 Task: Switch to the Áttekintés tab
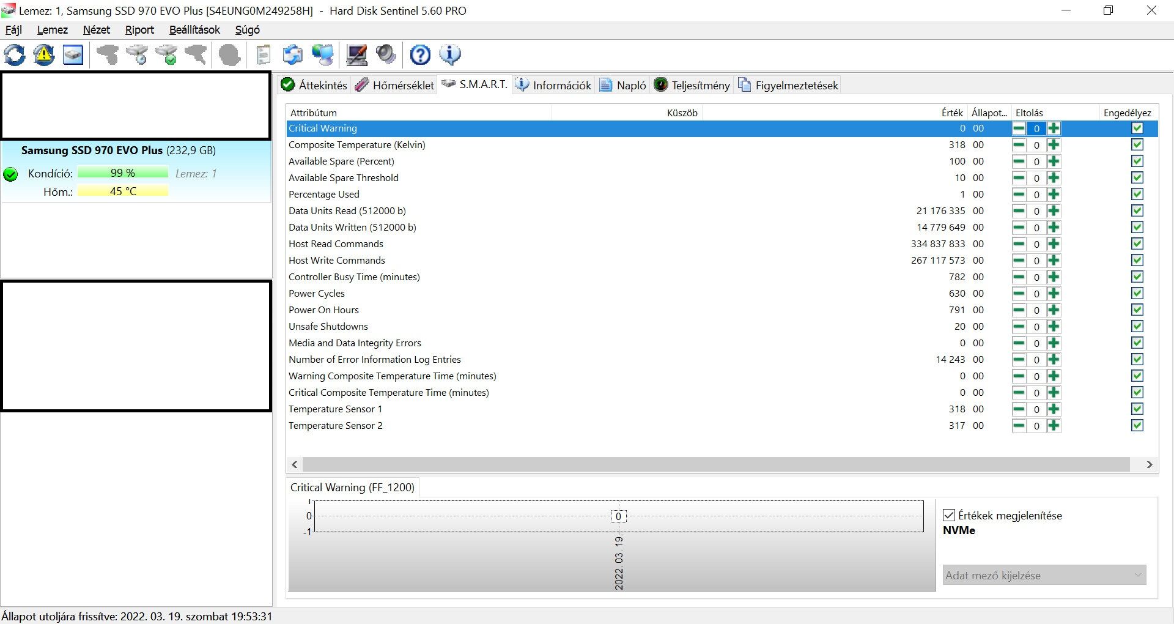click(314, 85)
